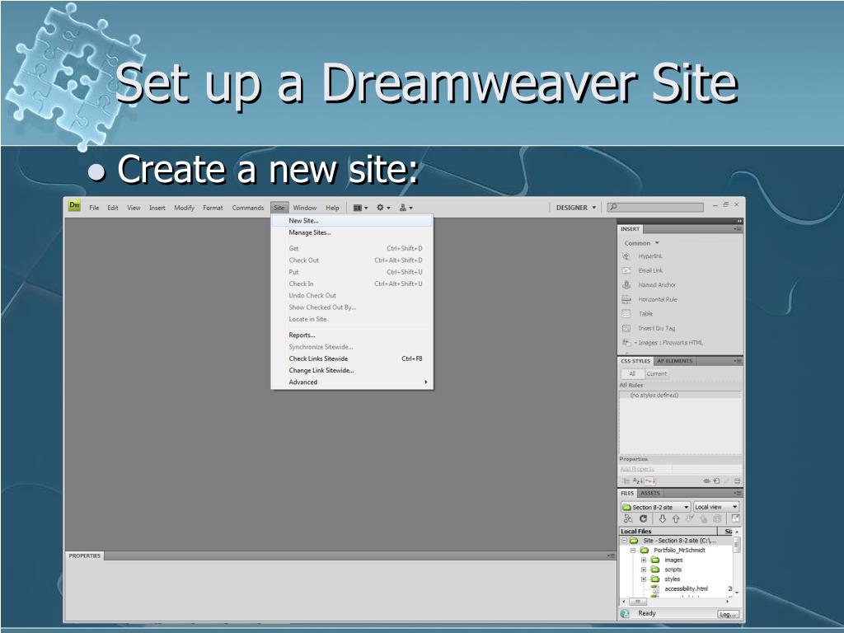The width and height of the screenshot is (844, 633).
Task: Switch to the AP ELEMENTS tab
Action: pos(674,361)
